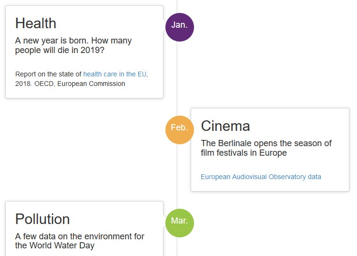Click the Pollution card heading
Image resolution: width=357 pixels, height=256 pixels.
tap(43, 219)
